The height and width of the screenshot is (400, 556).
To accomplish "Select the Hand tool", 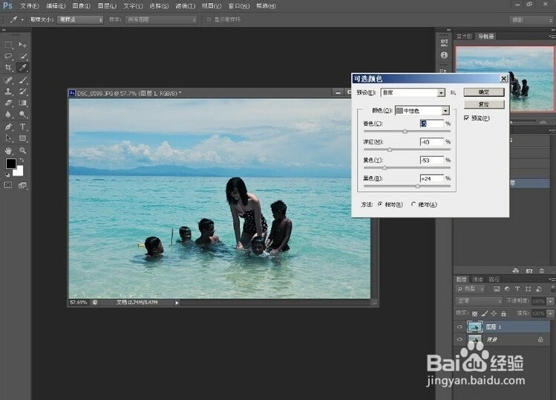I will click(8, 151).
